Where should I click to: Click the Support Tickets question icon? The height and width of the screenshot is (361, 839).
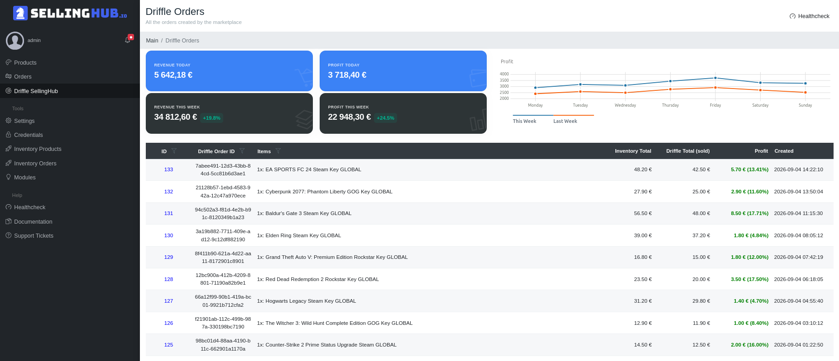[x=8, y=235]
